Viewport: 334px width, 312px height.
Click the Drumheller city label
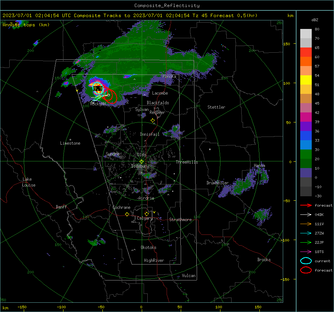(217, 183)
